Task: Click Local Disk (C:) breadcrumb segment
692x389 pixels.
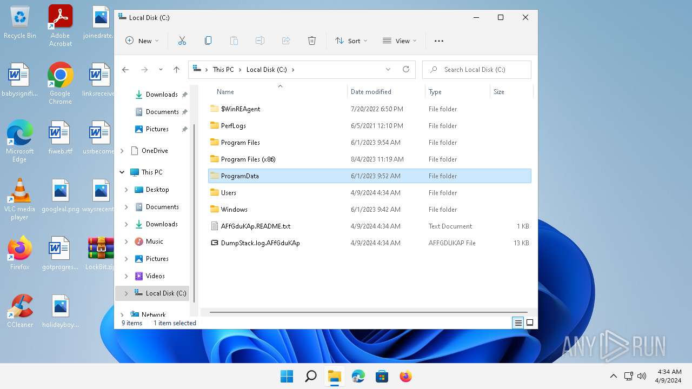Action: coord(267,70)
